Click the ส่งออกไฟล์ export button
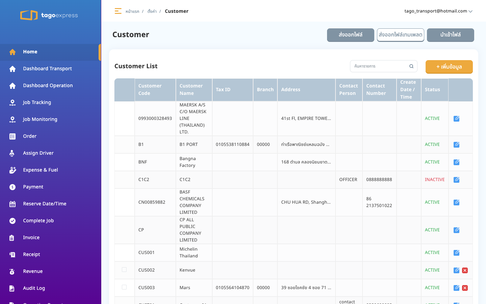The image size is (486, 304). [x=351, y=35]
